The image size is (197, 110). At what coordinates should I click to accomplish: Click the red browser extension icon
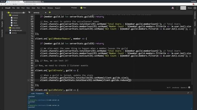[194, 4]
